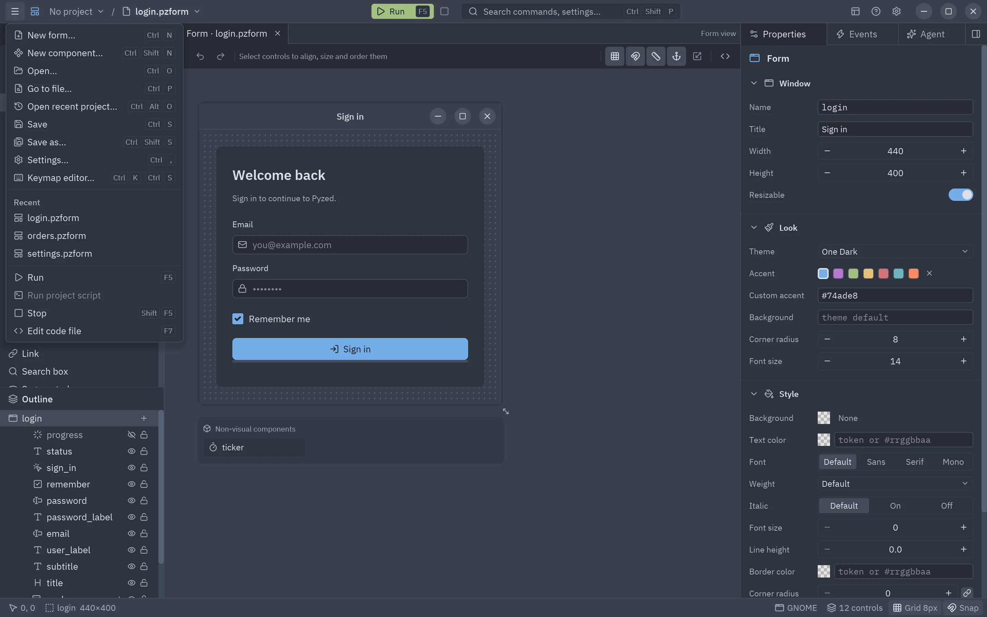This screenshot has height=617, width=987.
Task: Select Mono font option
Action: 953,461
